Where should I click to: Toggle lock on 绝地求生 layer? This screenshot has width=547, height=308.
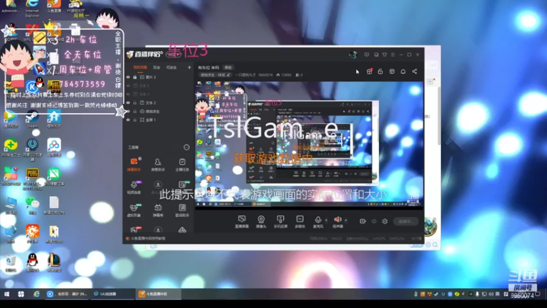[x=135, y=111]
